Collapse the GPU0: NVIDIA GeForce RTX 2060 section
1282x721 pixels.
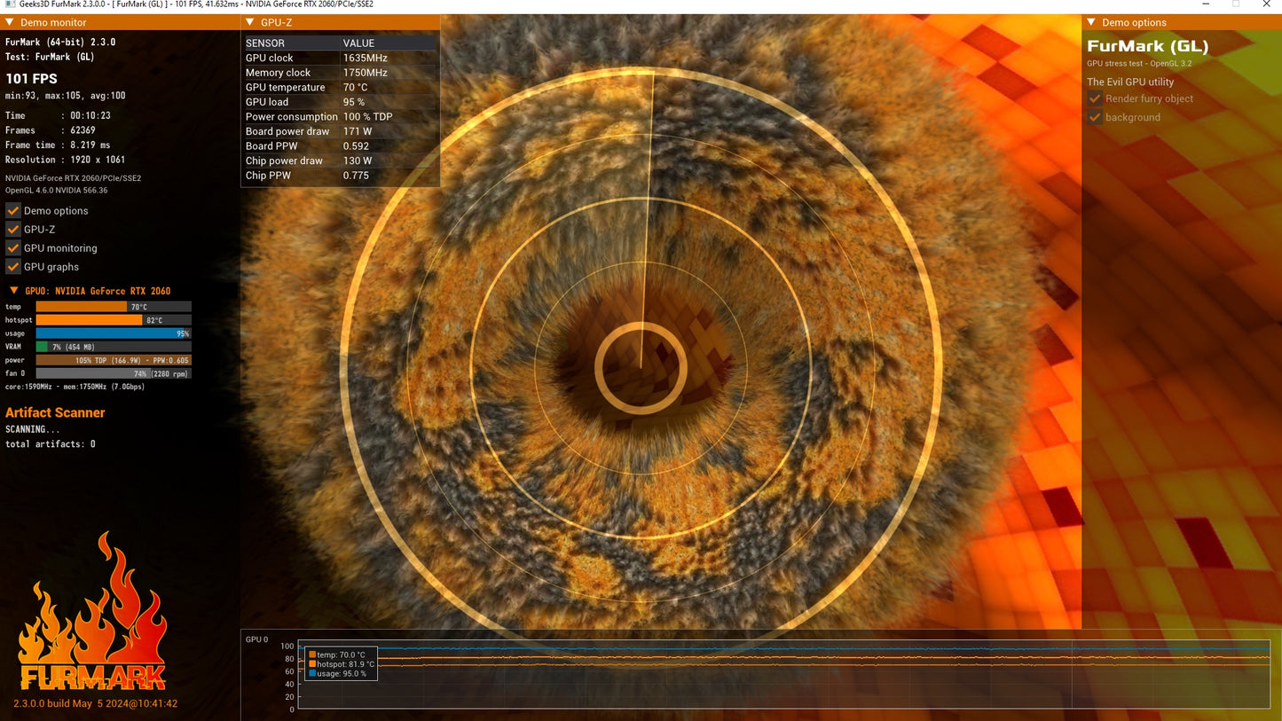pyautogui.click(x=13, y=291)
